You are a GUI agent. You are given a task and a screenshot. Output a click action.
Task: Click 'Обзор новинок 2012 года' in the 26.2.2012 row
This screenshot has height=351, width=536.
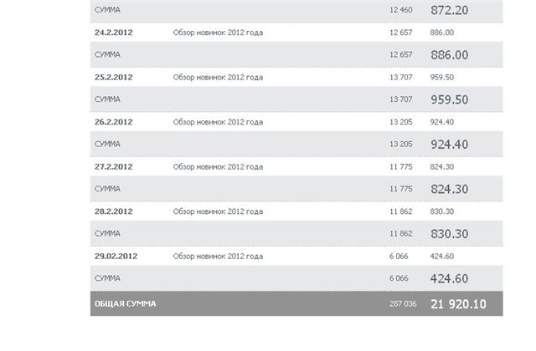point(218,122)
